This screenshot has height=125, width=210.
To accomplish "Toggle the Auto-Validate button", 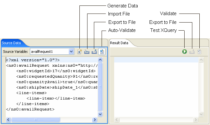I will 102,52.
